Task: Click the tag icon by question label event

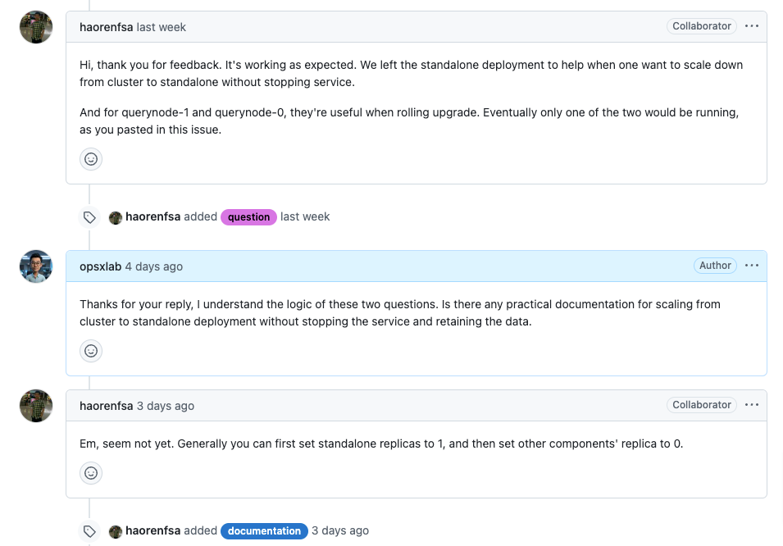Action: point(89,217)
